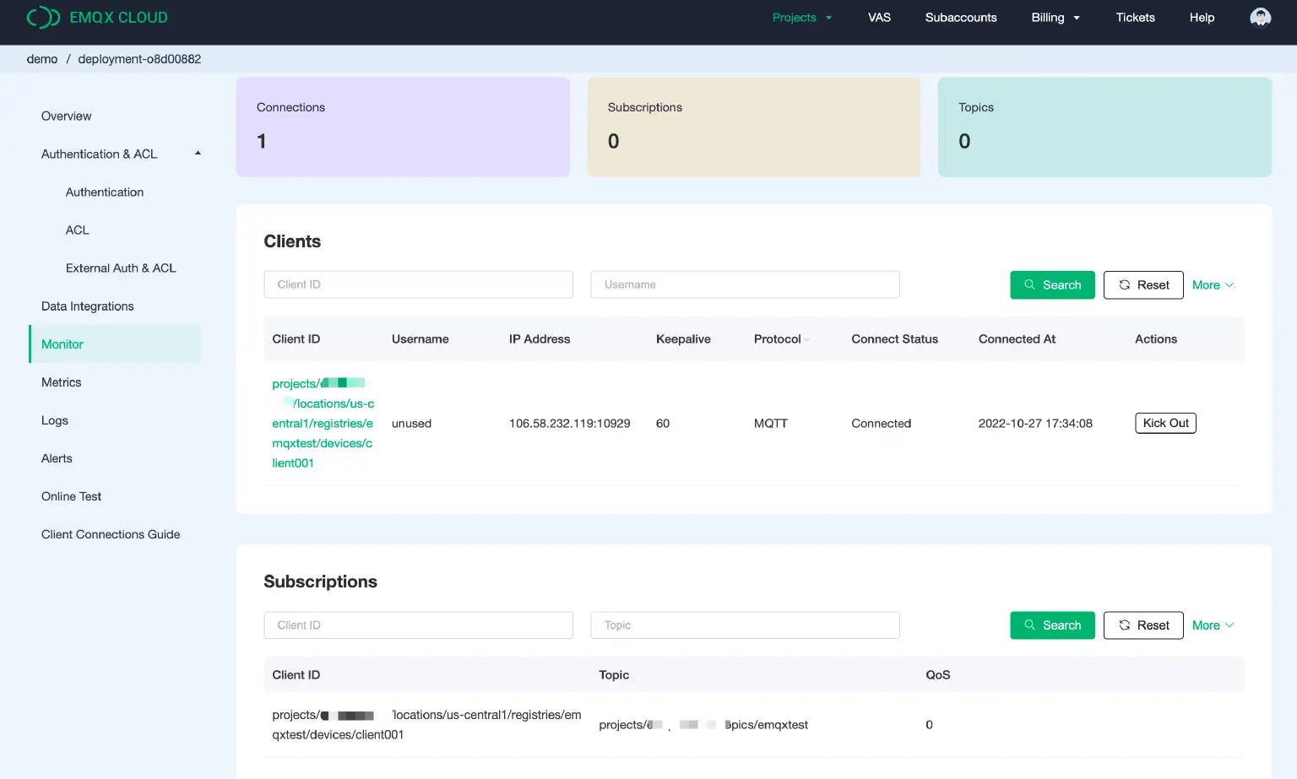Click the Topic input field under Subscriptions
The width and height of the screenshot is (1297, 779).
tap(745, 625)
